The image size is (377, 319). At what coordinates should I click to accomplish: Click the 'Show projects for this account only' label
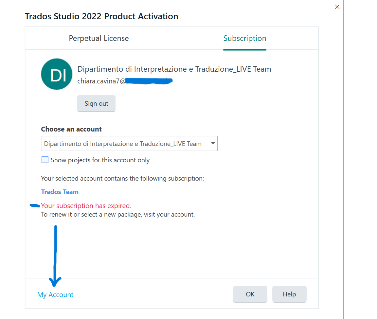coord(100,160)
